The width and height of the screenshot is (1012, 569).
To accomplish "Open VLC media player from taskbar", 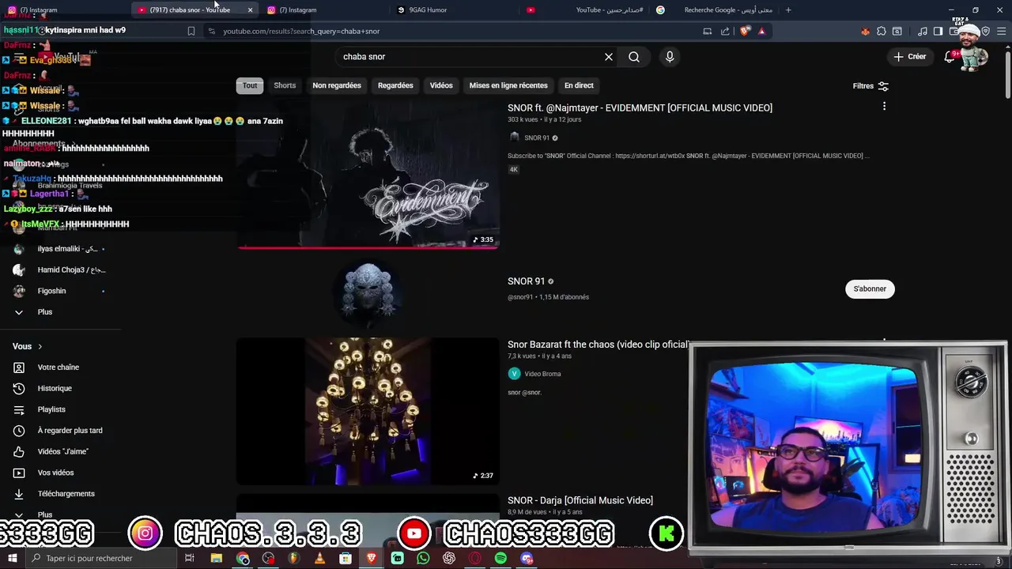I will click(x=319, y=558).
